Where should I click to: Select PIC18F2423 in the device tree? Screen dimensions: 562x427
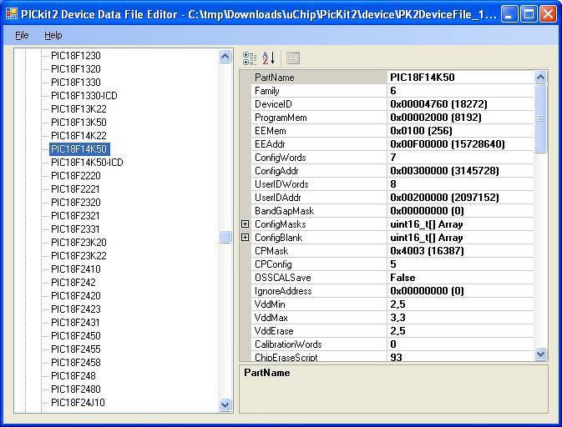(x=76, y=309)
